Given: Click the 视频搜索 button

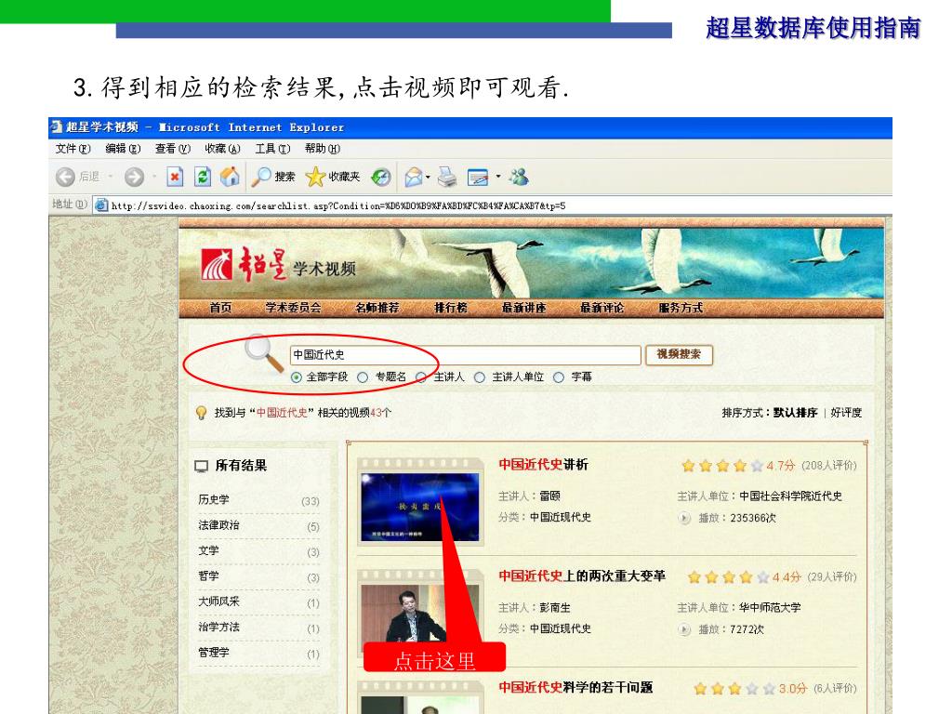Looking at the screenshot, I should 679,354.
